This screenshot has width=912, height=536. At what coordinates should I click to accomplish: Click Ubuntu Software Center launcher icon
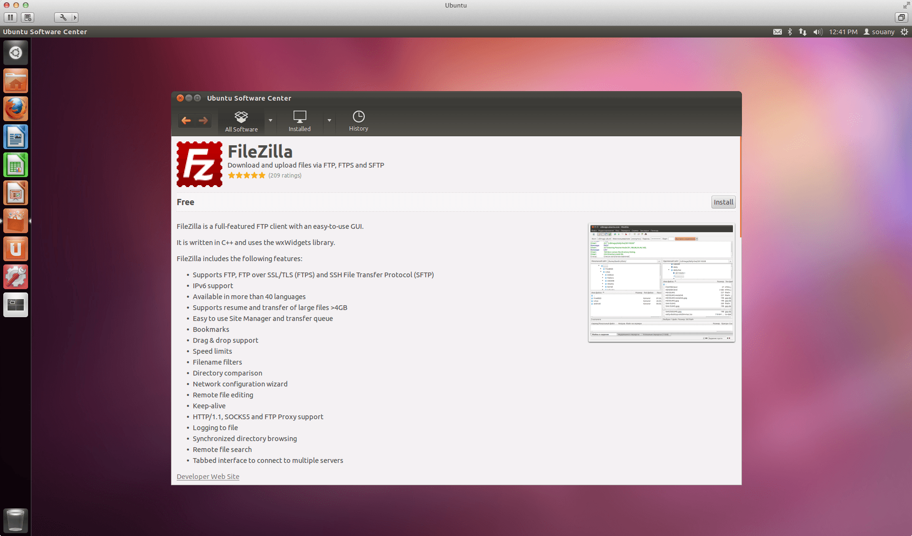(16, 221)
